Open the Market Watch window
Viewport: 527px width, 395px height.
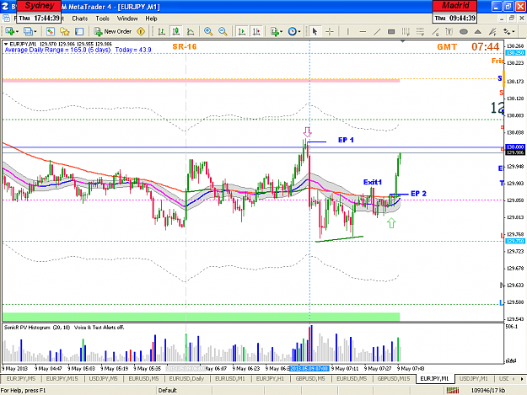pyautogui.click(x=51, y=31)
